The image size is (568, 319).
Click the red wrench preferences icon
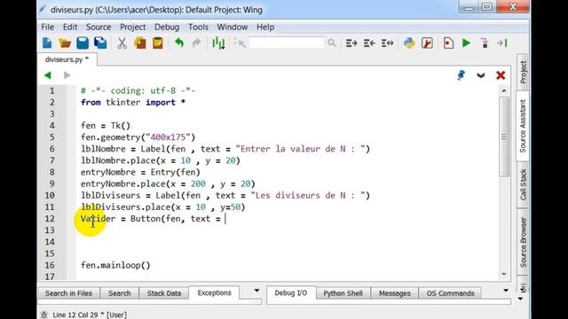click(x=427, y=43)
